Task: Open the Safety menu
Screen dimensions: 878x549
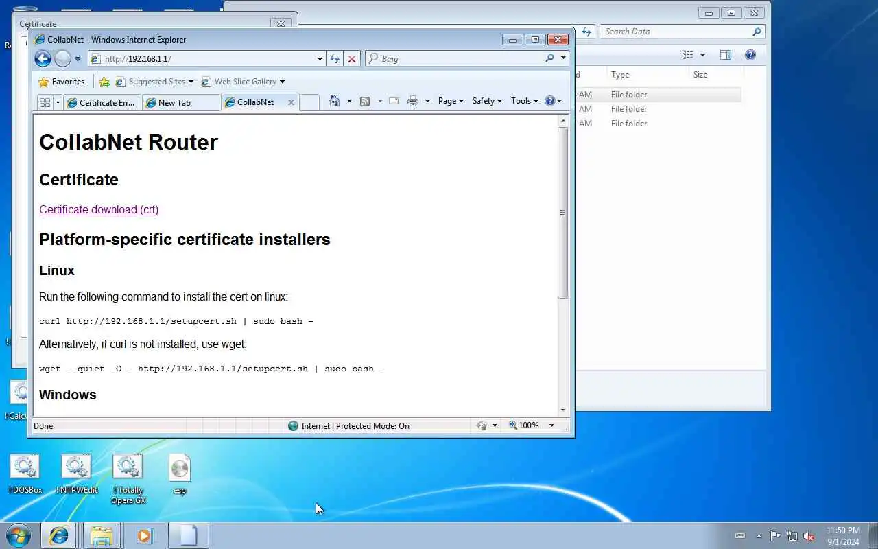Action: [487, 101]
